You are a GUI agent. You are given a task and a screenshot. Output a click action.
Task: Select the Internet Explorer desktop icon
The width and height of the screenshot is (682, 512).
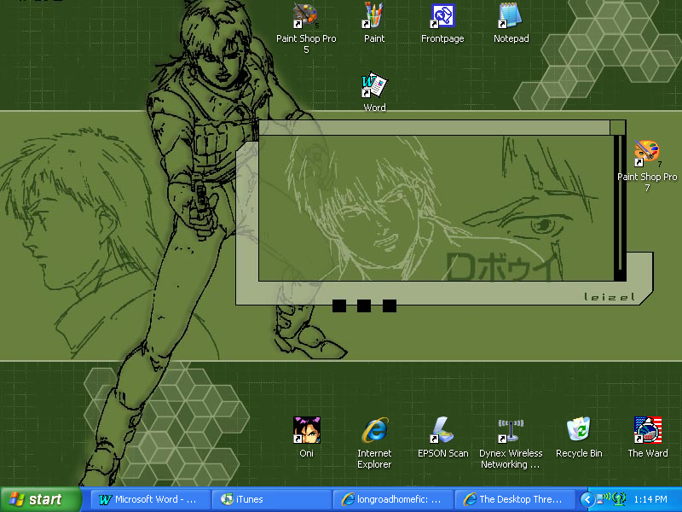(x=374, y=443)
